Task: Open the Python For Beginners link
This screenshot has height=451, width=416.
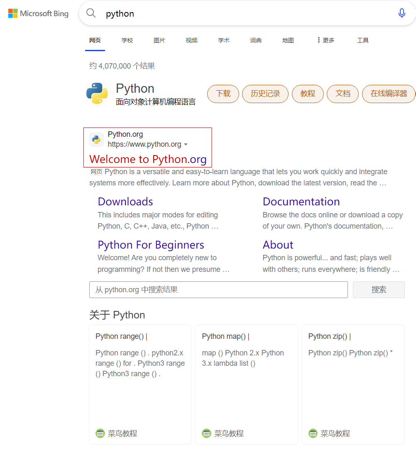Action: click(x=150, y=244)
